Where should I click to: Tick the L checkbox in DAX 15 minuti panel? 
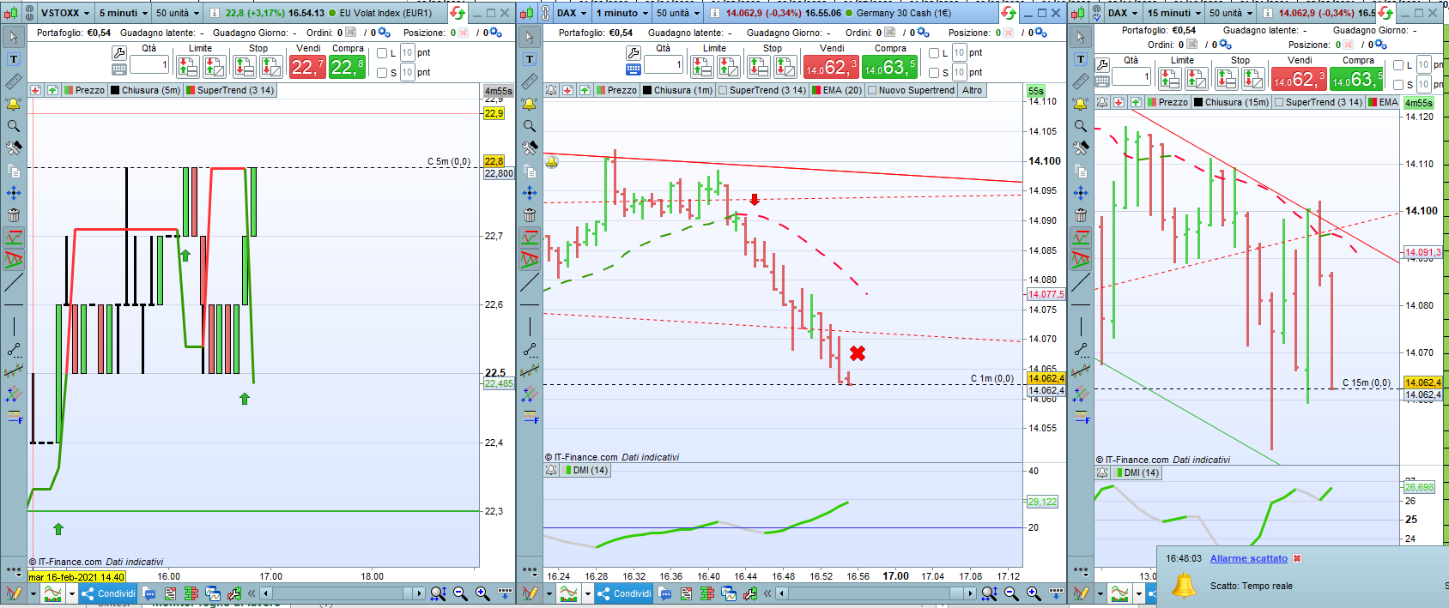(x=1398, y=65)
